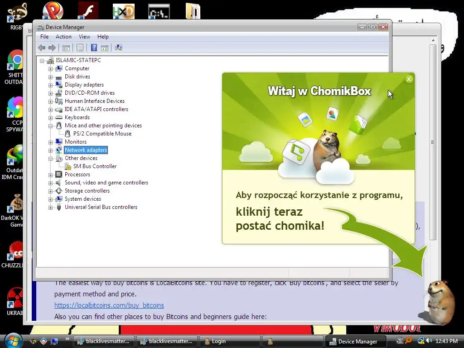Select the Storage controllers tree item
The width and height of the screenshot is (464, 348).
pos(87,191)
